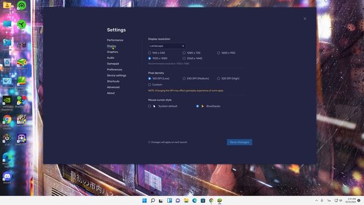Image resolution: width=364 pixels, height=205 pixels.
Task: Choose the 1280 x 720 resolution
Action: click(191, 53)
